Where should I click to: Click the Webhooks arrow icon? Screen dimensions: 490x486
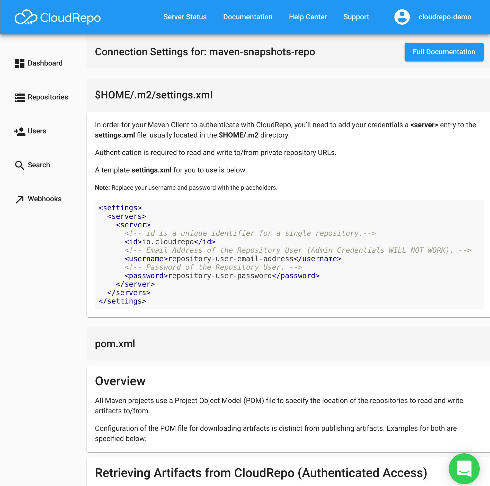coord(20,199)
